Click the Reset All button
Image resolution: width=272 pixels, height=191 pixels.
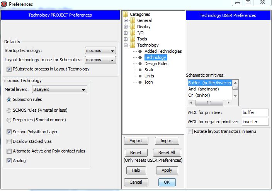167,152
